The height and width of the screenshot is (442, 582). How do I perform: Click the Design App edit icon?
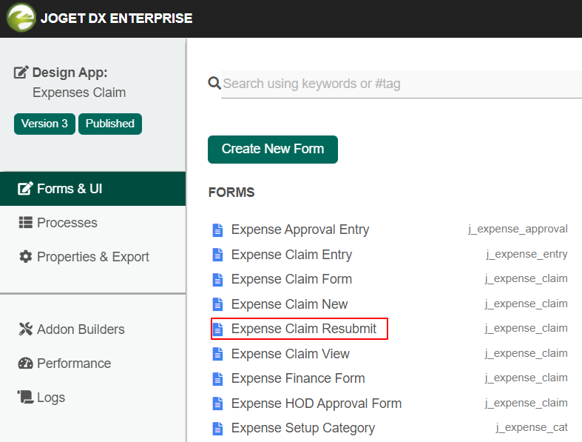(21, 73)
